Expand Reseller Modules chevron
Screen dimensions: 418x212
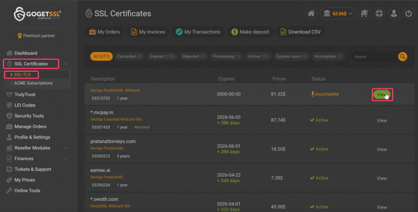pos(66,148)
